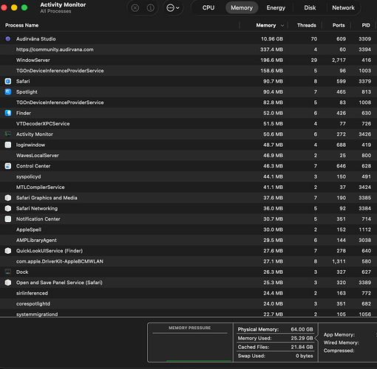Click the Cached Files 21.84 GB entry
The image size is (377, 369).
(275, 347)
